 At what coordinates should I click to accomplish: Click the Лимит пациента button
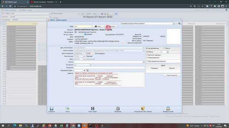click(x=172, y=75)
